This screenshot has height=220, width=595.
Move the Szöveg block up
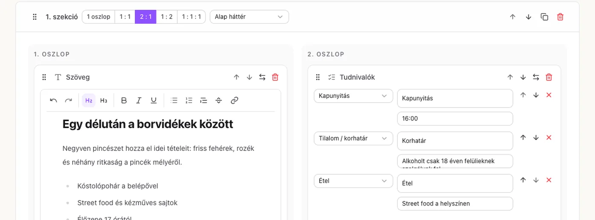coord(237,77)
